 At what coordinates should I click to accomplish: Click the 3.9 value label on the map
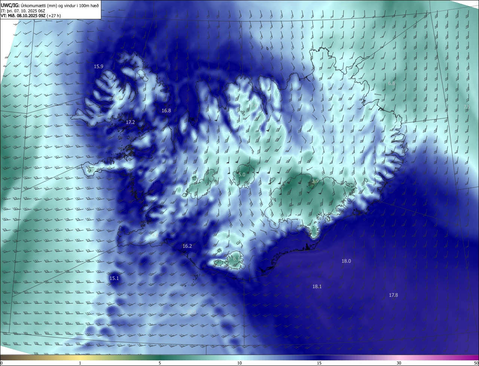[315, 181]
